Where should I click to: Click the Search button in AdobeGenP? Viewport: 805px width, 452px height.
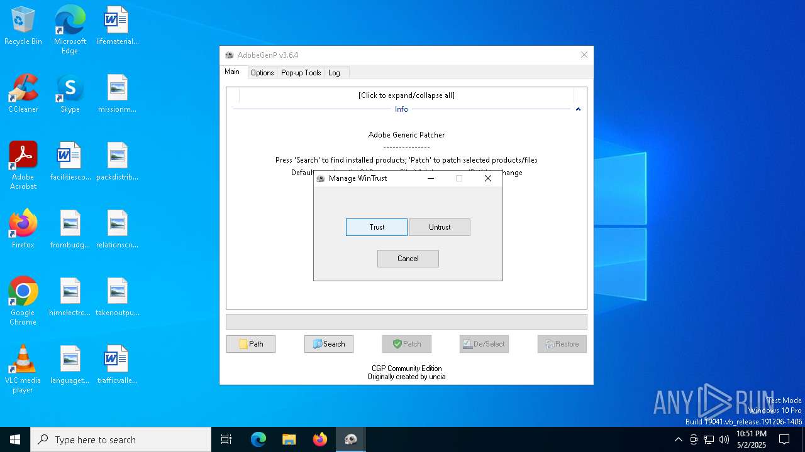tap(329, 344)
